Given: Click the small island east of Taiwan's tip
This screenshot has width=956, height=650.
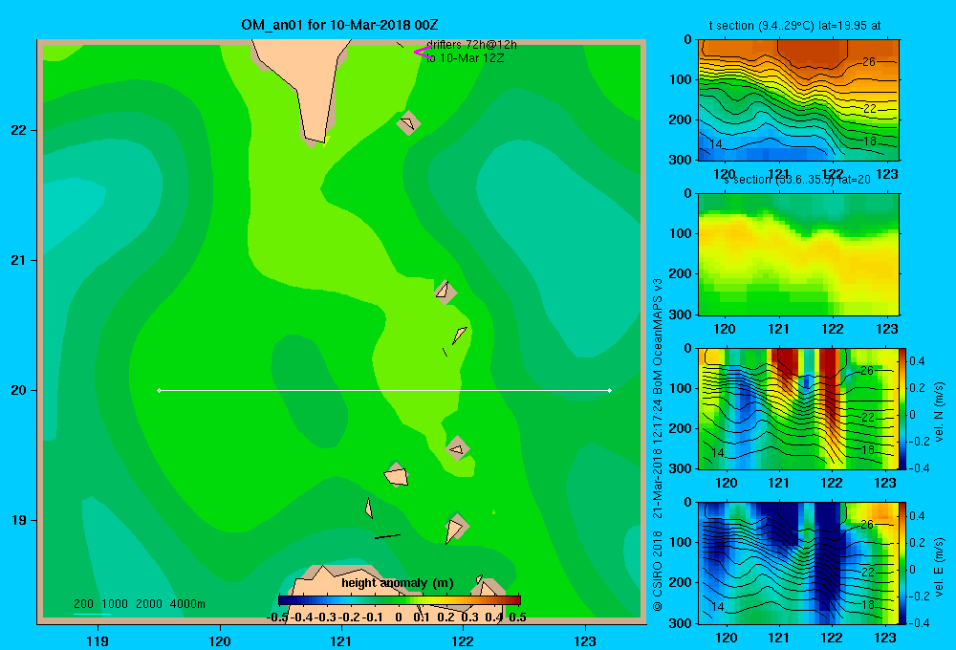Looking at the screenshot, I should [x=408, y=123].
